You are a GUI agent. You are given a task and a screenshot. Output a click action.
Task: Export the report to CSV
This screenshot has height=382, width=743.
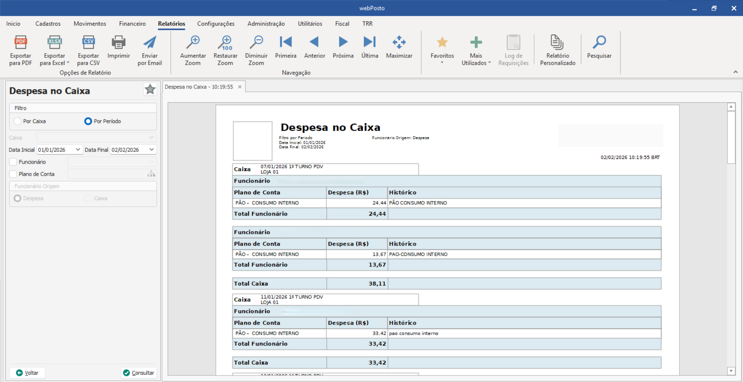click(x=88, y=43)
